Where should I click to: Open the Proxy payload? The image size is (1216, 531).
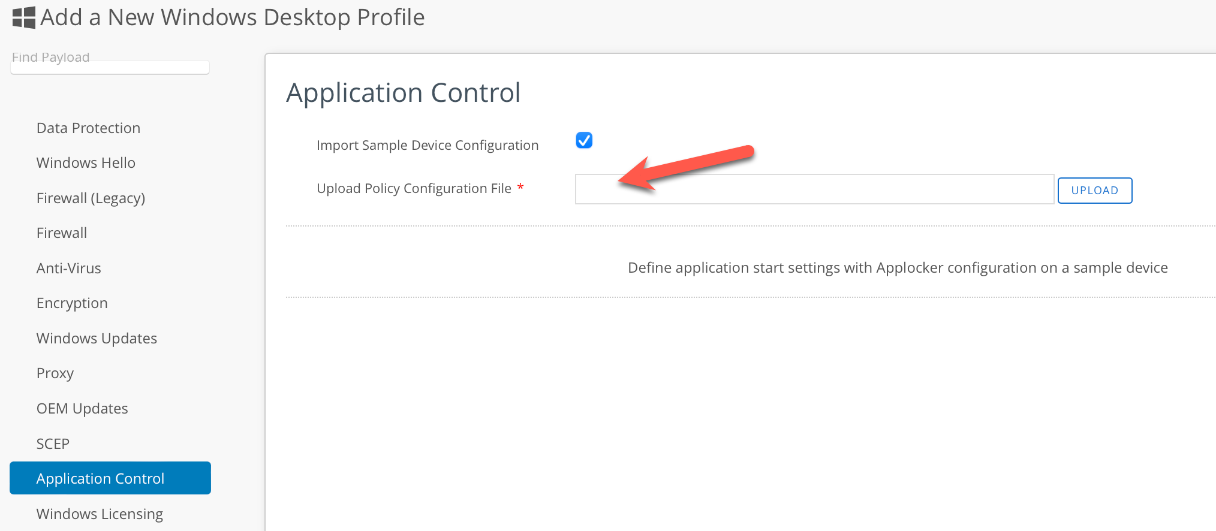tap(55, 373)
